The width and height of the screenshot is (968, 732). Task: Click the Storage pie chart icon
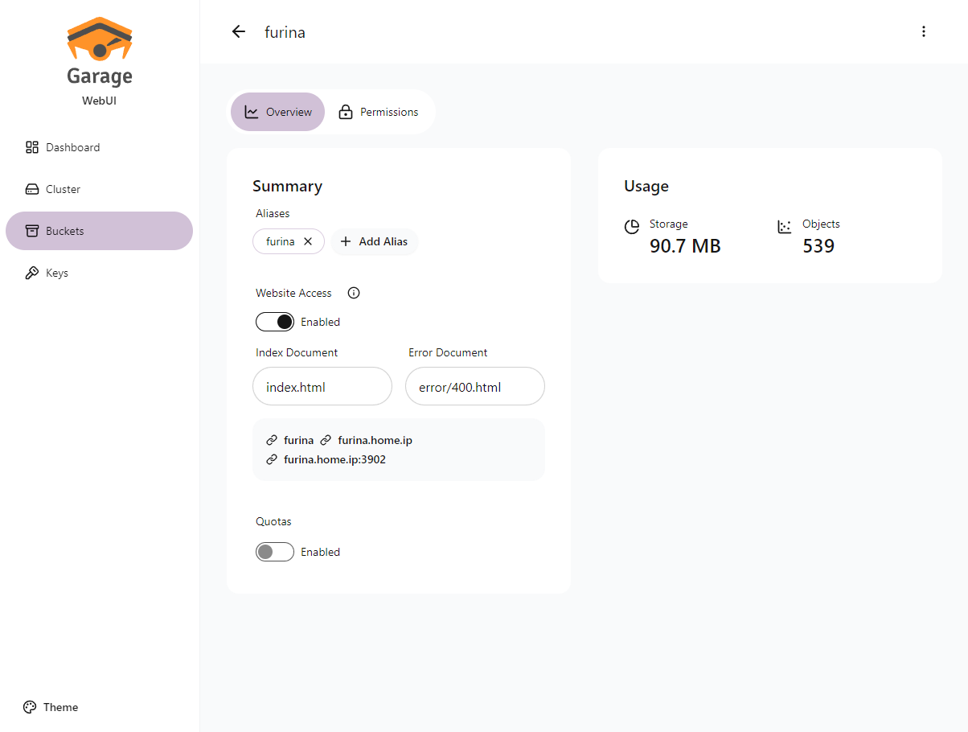click(x=632, y=227)
